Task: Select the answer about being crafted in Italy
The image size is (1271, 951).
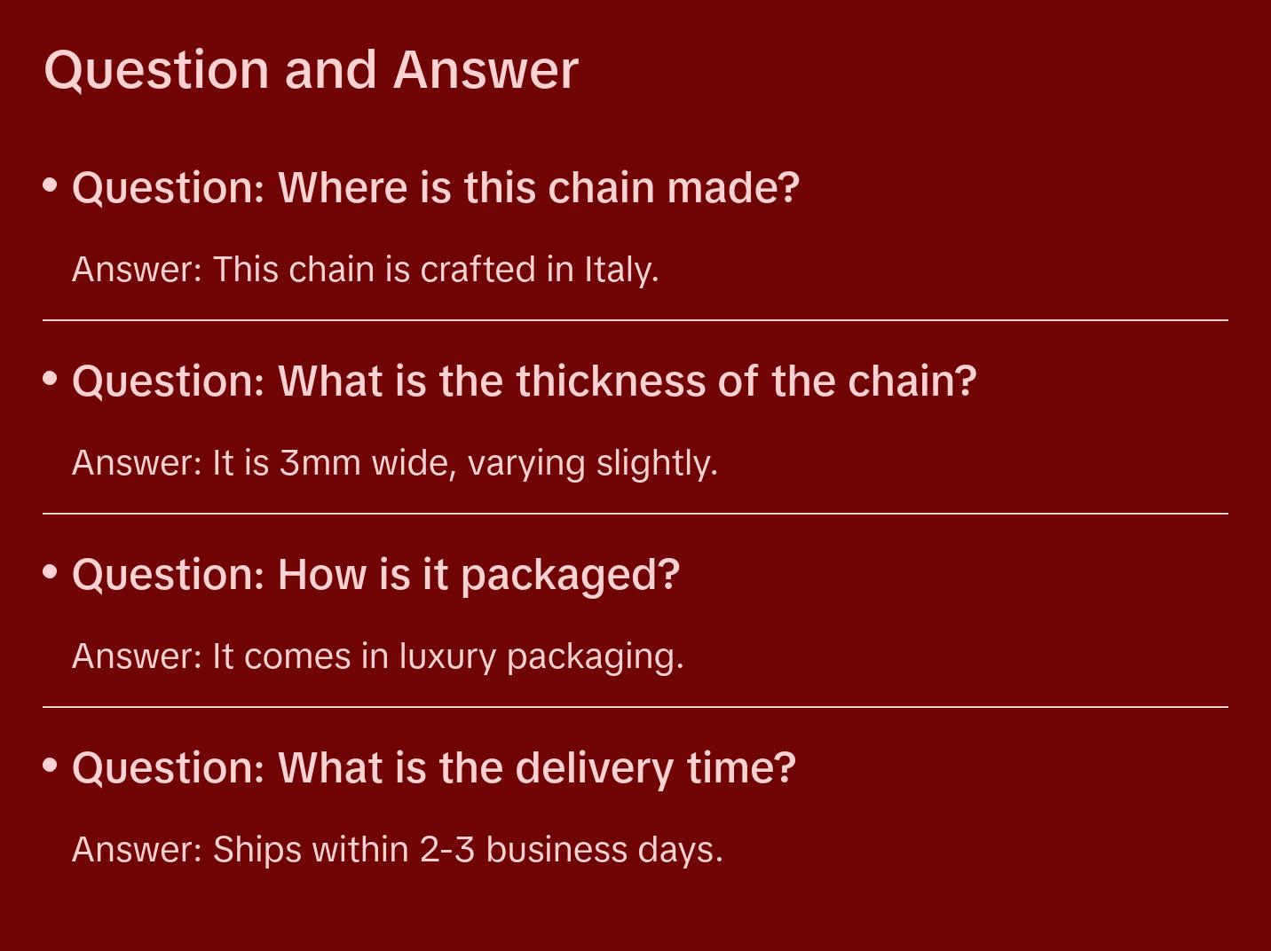Action: click(365, 270)
